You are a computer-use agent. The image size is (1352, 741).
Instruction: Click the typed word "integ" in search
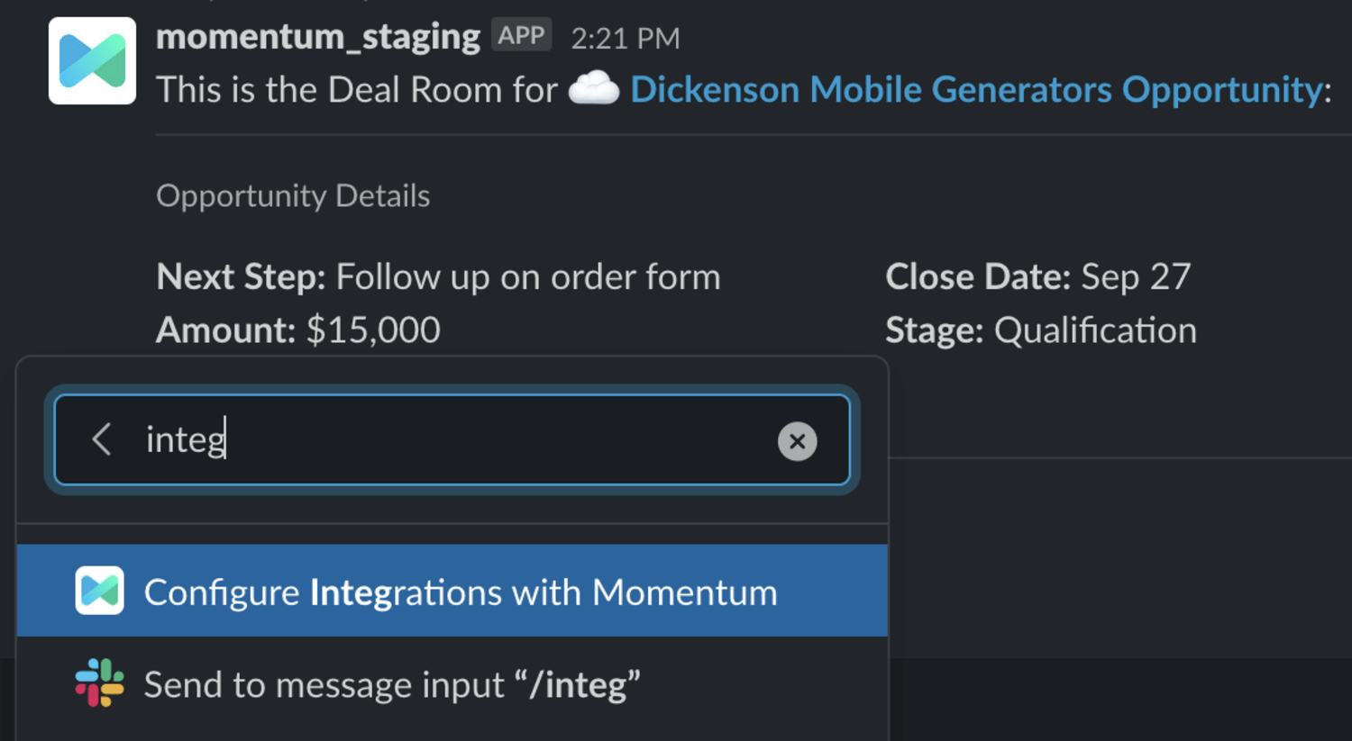pos(185,440)
